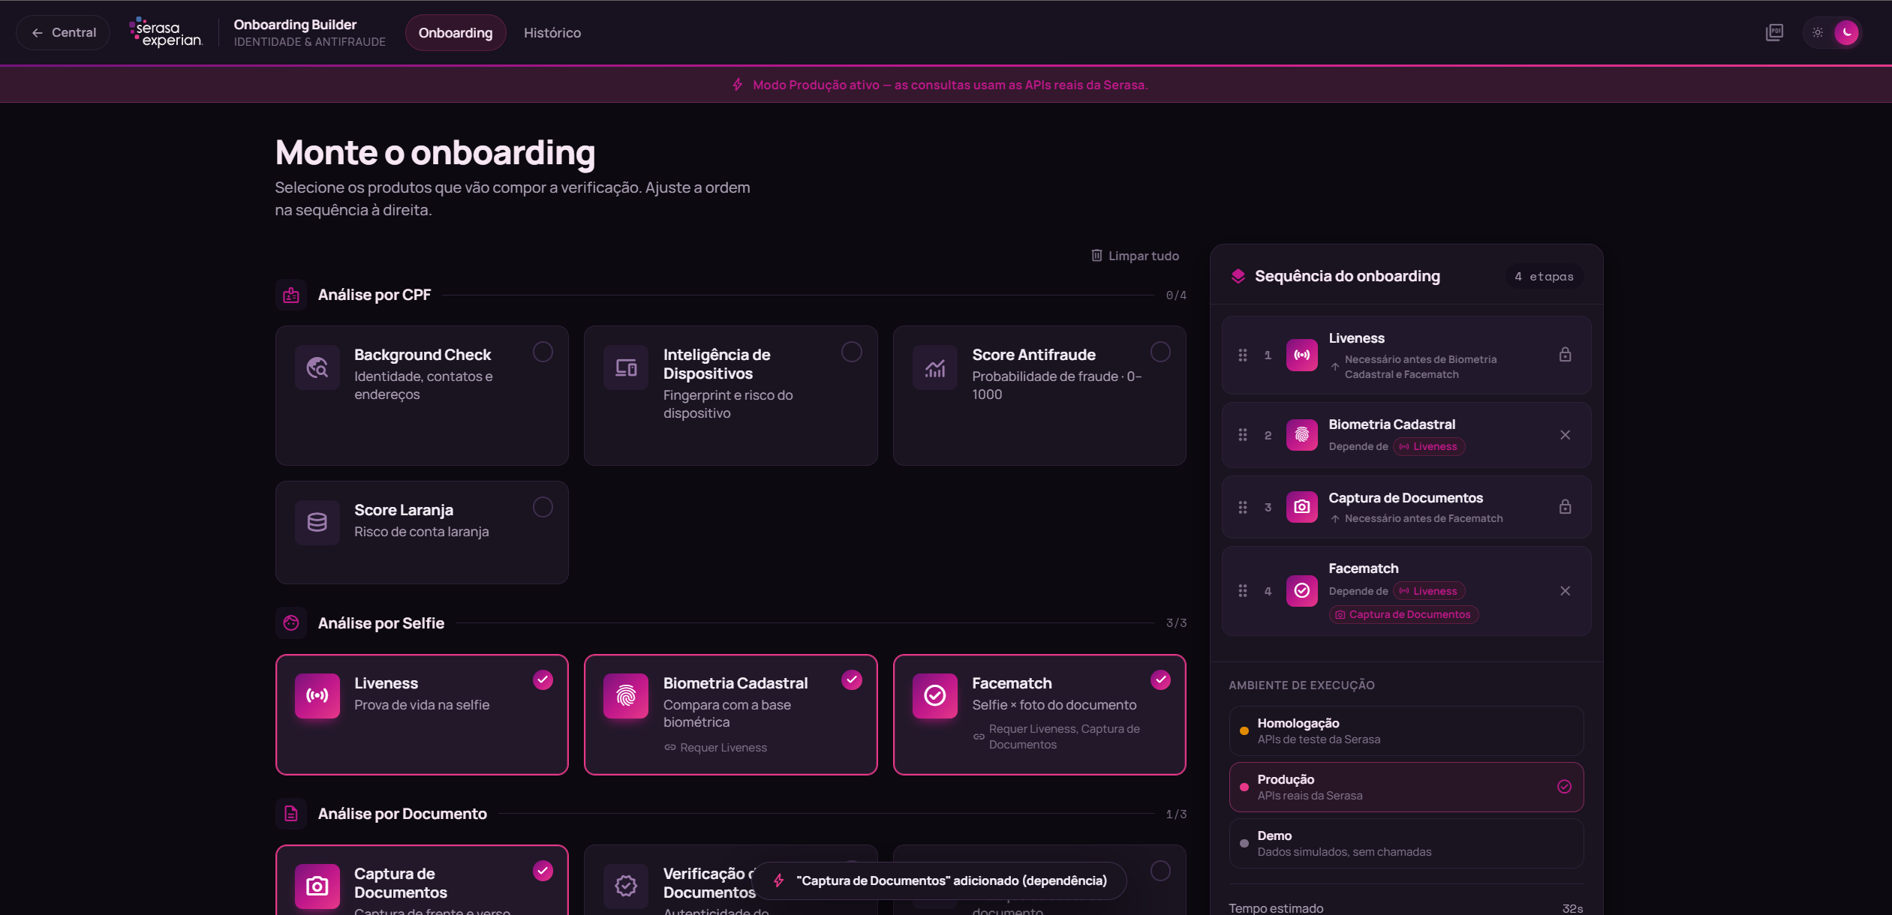The height and width of the screenshot is (915, 1892).
Task: Click the Captura de Documentos camera card icon
Action: tap(317, 886)
